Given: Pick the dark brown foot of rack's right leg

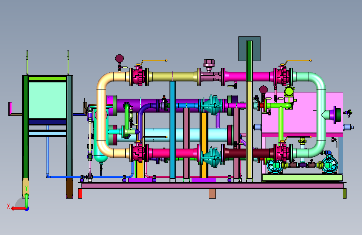Looking at the screenshot, I should pyautogui.click(x=69, y=188).
